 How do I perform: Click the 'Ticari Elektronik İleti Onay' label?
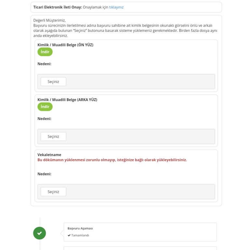point(58,7)
